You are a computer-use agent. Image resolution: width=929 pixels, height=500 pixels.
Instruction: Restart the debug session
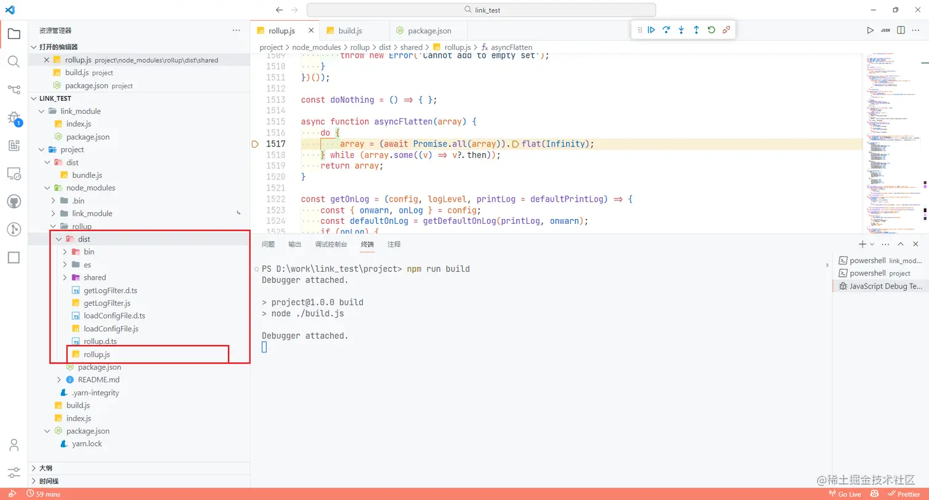click(x=711, y=29)
